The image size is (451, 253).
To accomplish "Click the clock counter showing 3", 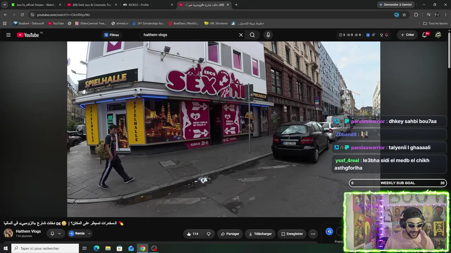I will (x=342, y=35).
